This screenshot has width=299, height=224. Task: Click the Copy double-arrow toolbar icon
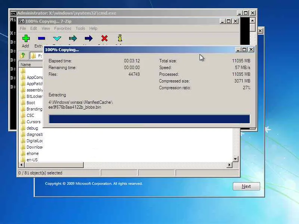[73, 38]
